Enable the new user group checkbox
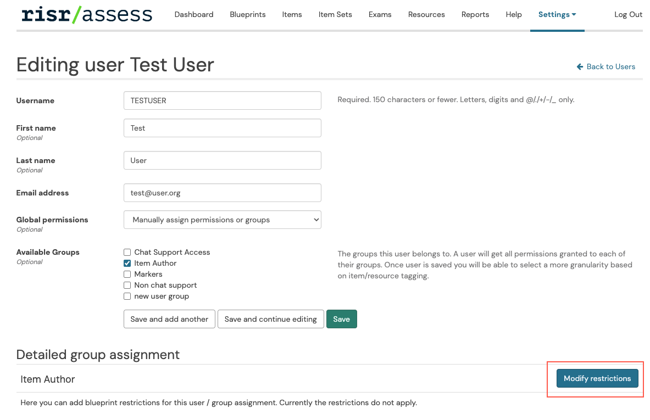This screenshot has height=420, width=650. (127, 296)
